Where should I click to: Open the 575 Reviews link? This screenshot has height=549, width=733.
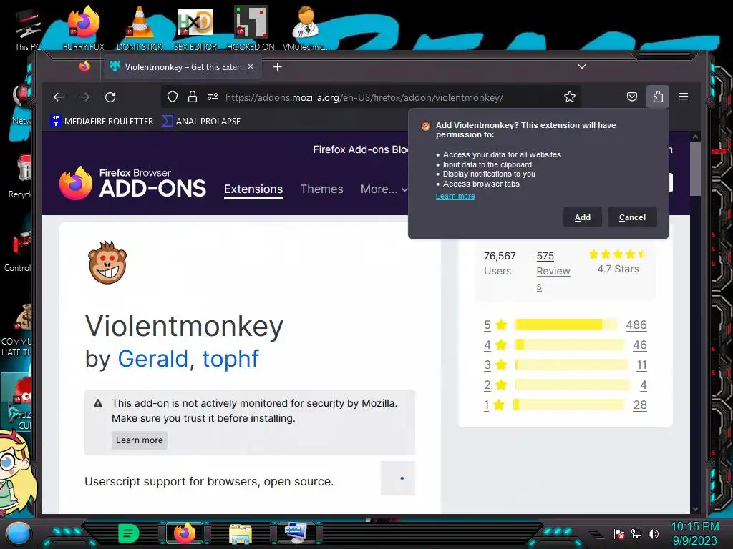[x=553, y=271]
